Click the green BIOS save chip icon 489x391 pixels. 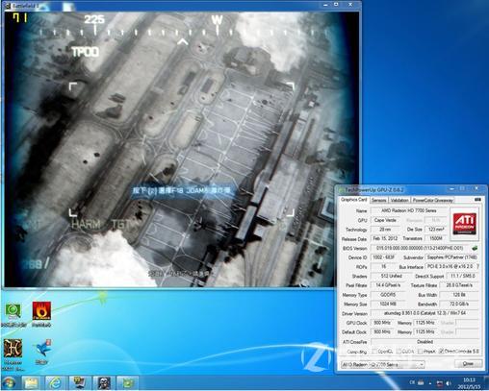475,248
